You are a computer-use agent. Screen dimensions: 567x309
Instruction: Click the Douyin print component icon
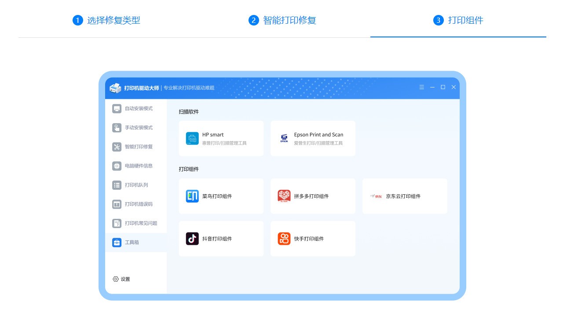tap(192, 239)
